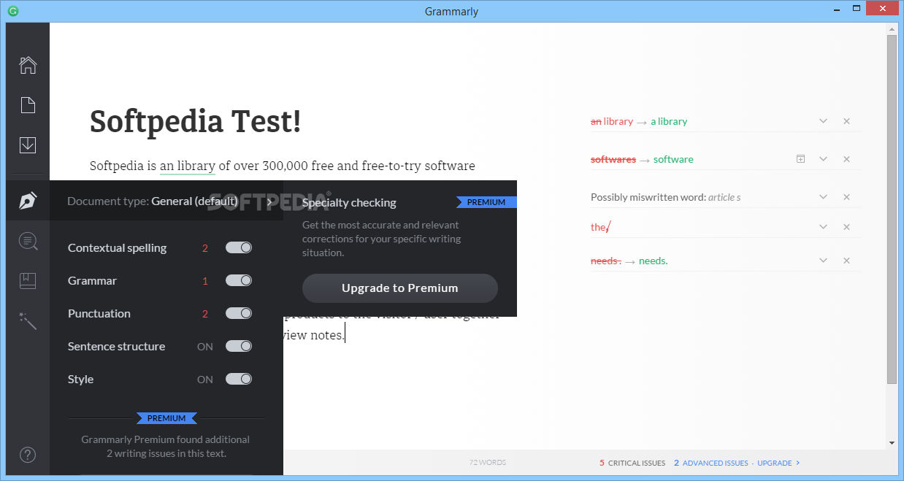The width and height of the screenshot is (904, 481).
Task: Expand the 'softwares' suggestion card
Action: tap(823, 159)
